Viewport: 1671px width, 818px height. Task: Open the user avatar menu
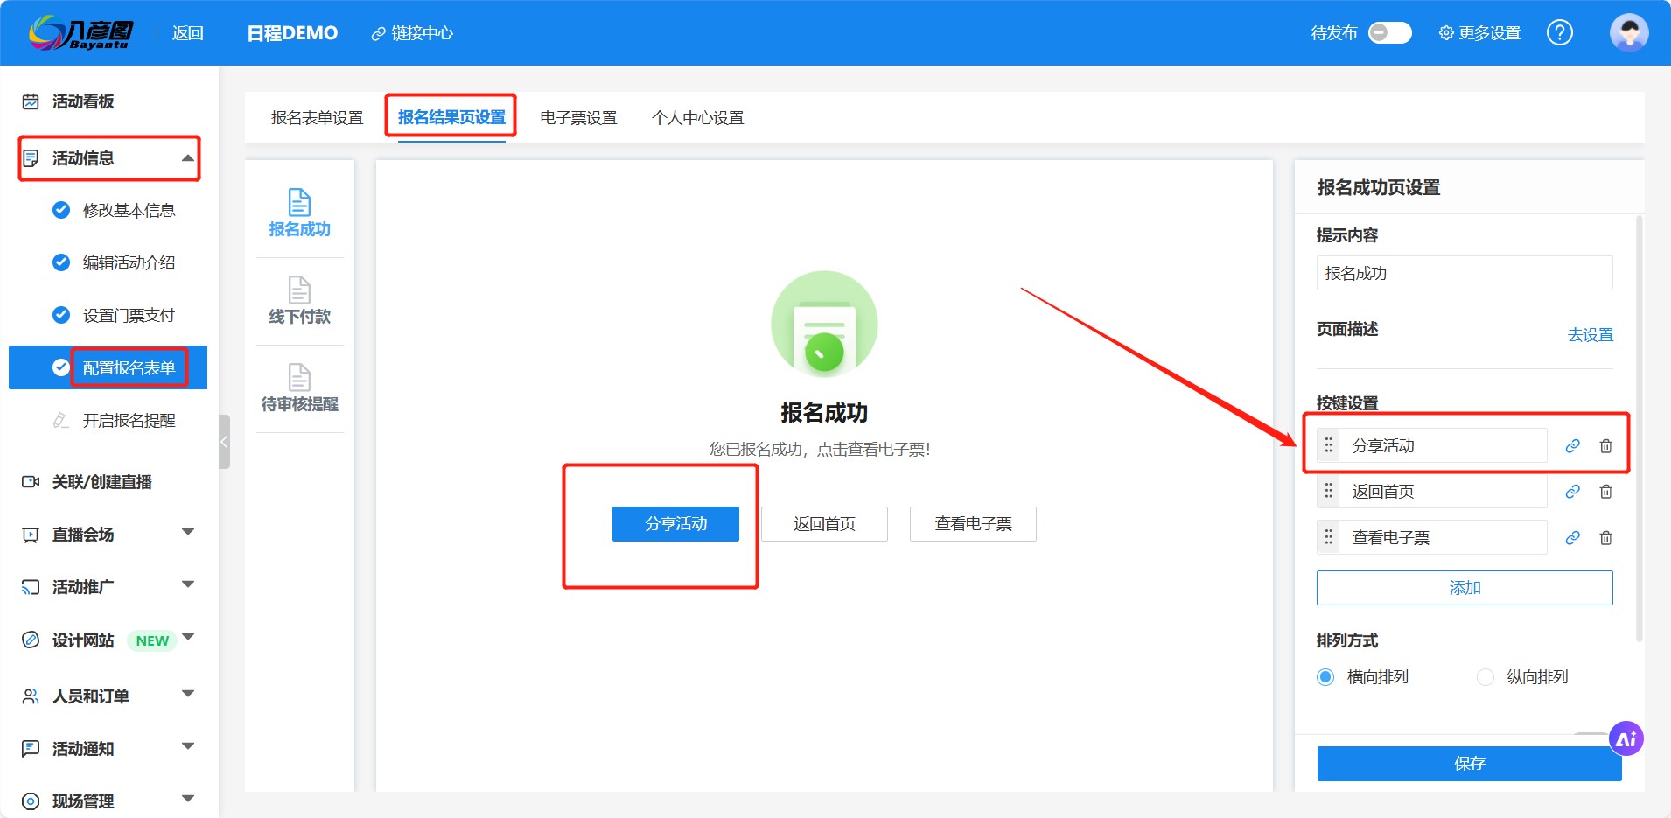coord(1628,33)
